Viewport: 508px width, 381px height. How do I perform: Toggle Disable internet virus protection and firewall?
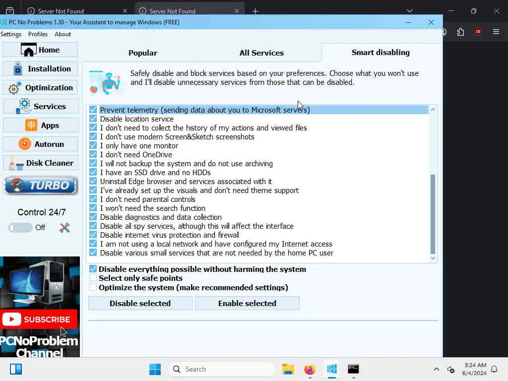tap(93, 235)
